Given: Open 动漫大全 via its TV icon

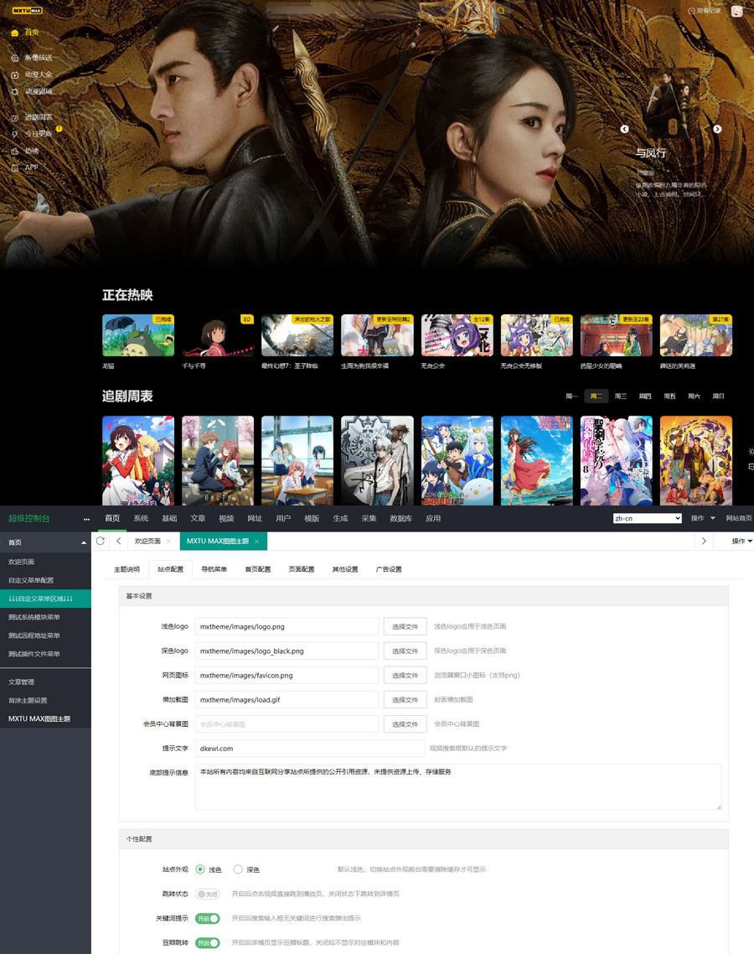Looking at the screenshot, I should pos(14,75).
